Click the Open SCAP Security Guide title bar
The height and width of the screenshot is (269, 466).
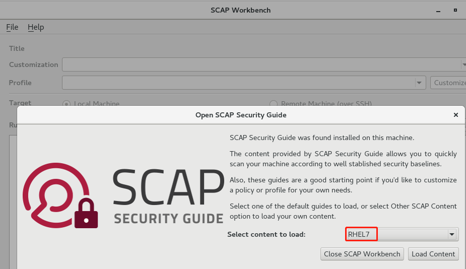pos(240,115)
